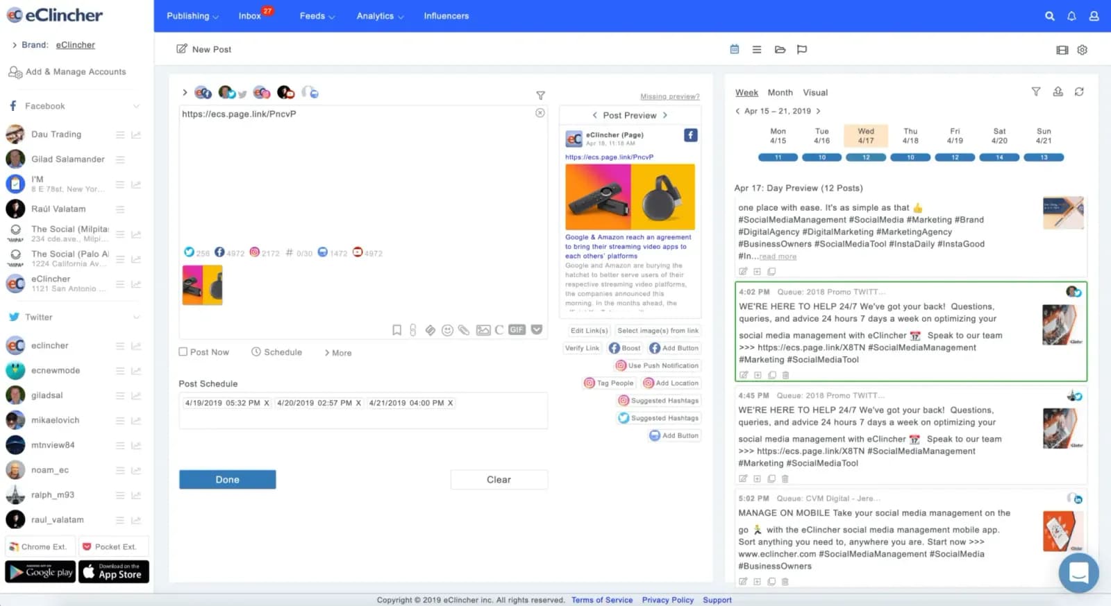The width and height of the screenshot is (1111, 606).
Task: Open the live chat bubble
Action: click(1078, 573)
